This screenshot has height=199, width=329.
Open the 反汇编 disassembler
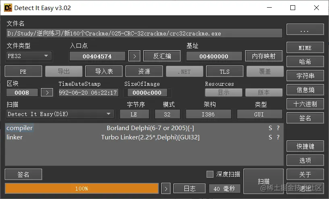click(162, 56)
